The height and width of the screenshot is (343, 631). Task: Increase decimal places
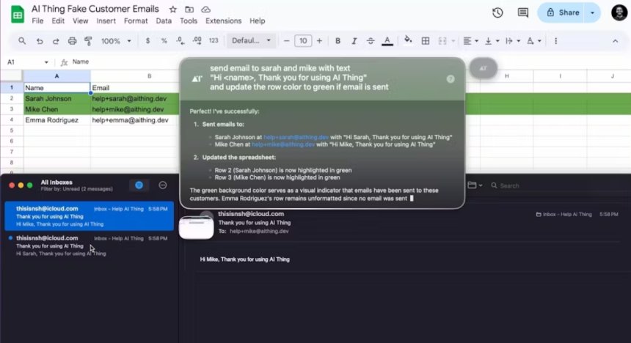(197, 40)
